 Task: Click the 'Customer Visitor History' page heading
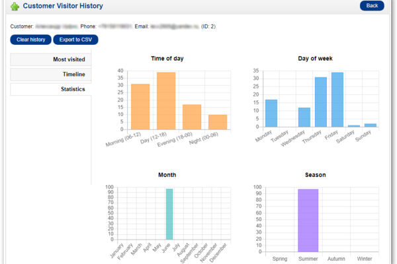(x=63, y=6)
